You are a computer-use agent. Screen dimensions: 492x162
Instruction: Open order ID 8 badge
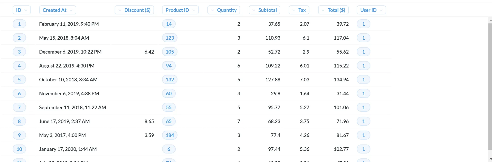tap(19, 121)
